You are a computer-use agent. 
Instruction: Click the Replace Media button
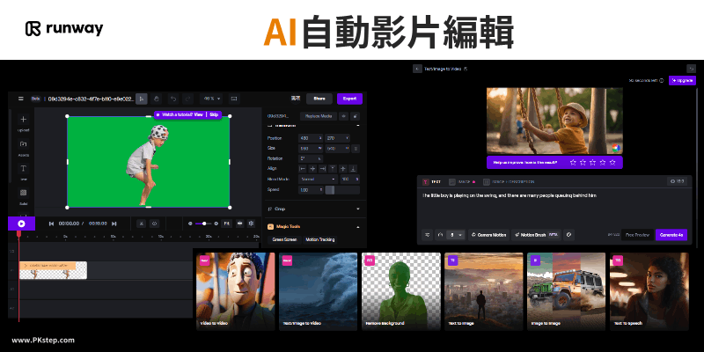[x=319, y=116]
